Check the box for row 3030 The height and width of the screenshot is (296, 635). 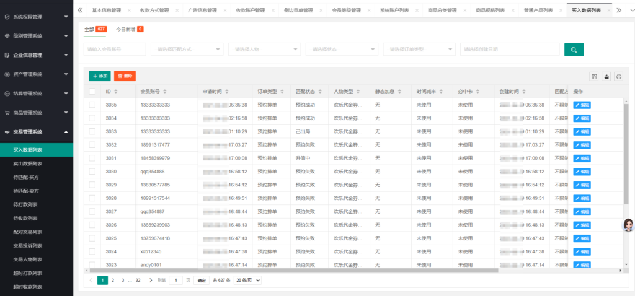tap(92, 172)
